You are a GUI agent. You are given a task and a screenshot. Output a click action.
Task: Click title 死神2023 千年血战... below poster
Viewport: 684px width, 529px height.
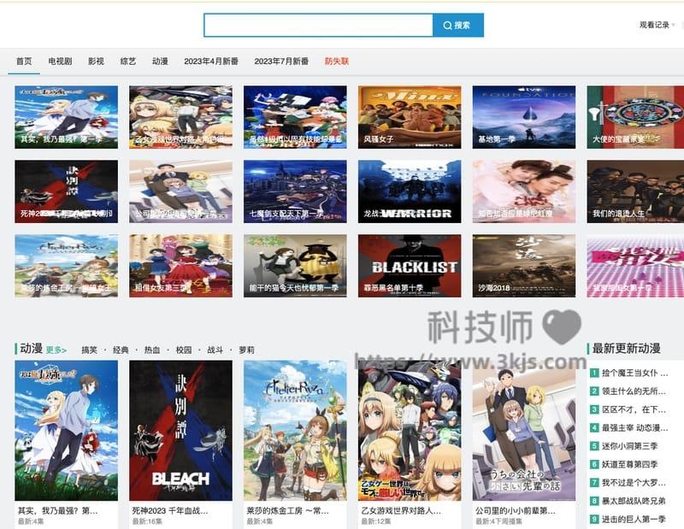coord(170,510)
